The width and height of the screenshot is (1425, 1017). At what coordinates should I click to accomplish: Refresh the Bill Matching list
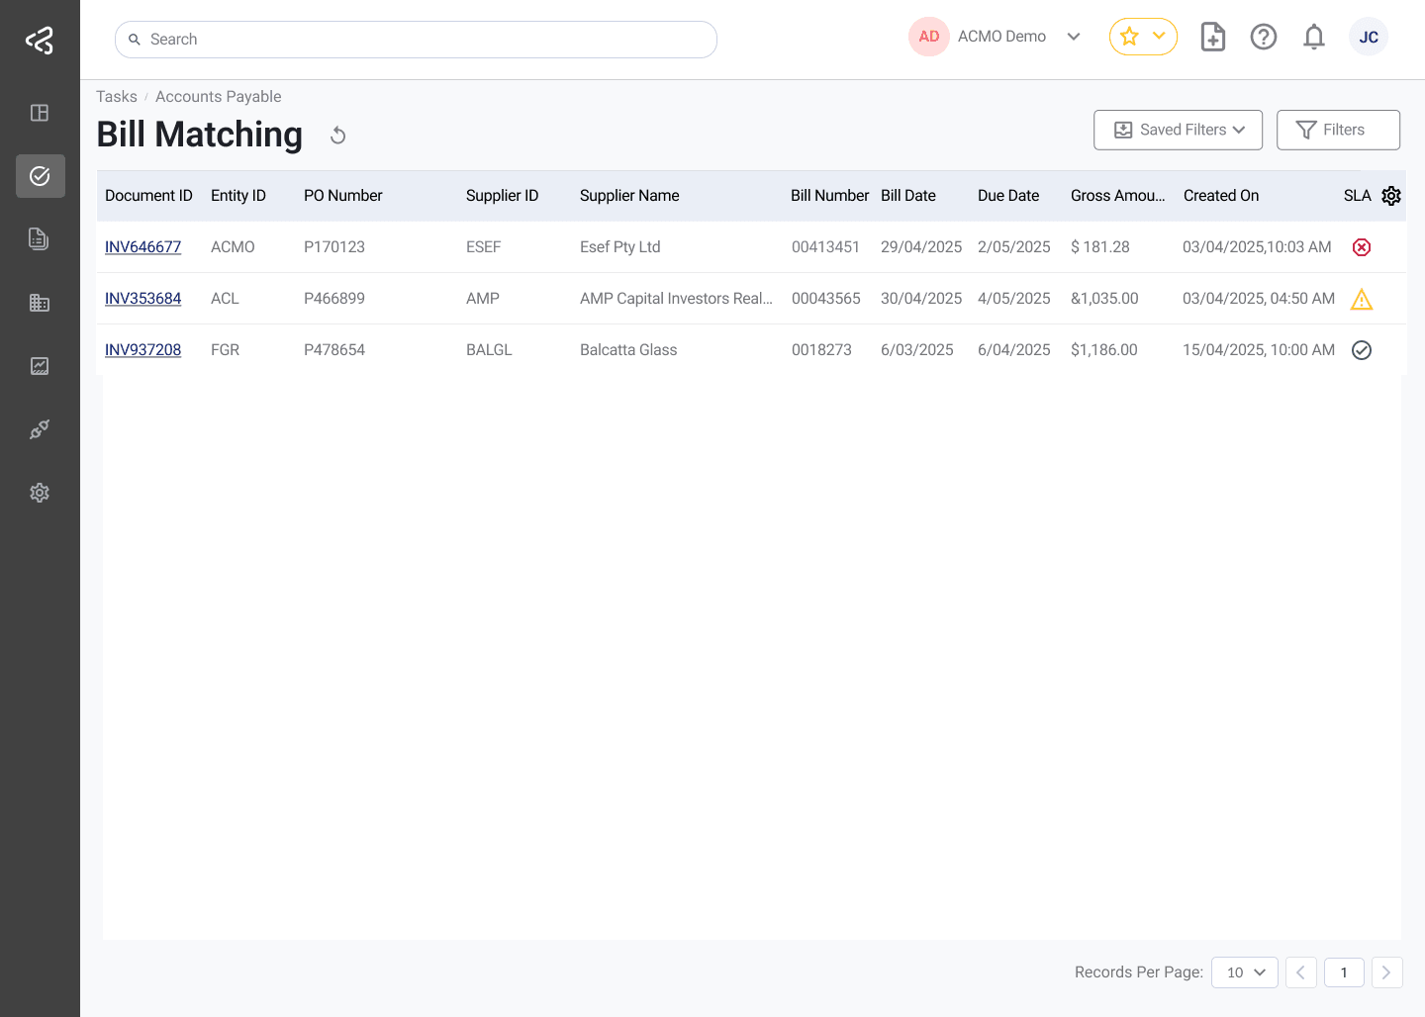pos(337,135)
